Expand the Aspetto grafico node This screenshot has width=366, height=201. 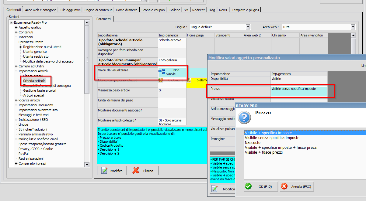pyautogui.click(x=16, y=27)
